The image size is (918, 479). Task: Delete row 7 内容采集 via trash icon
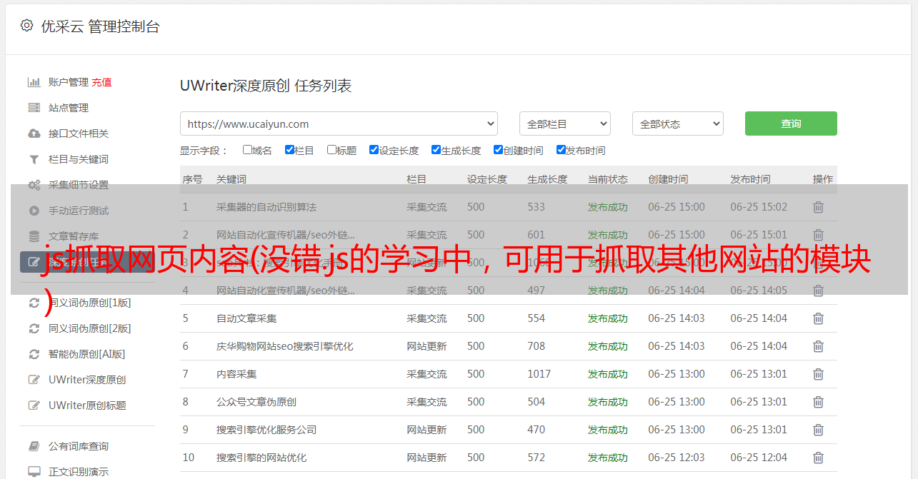tap(818, 374)
